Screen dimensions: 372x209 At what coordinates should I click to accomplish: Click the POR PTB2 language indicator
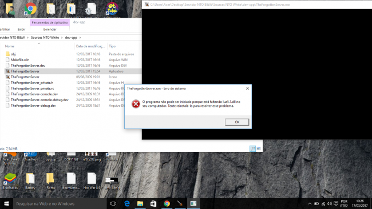click(344, 203)
